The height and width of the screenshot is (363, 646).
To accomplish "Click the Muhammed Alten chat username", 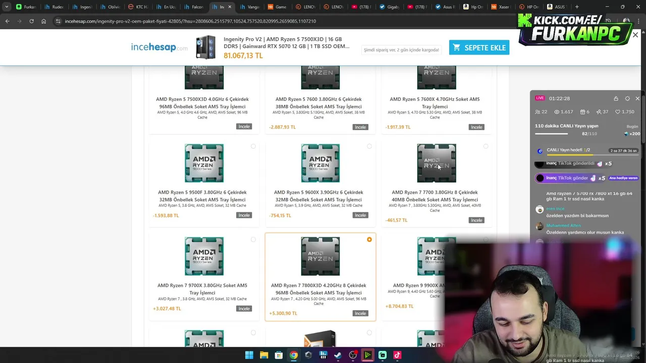I will pos(563,225).
